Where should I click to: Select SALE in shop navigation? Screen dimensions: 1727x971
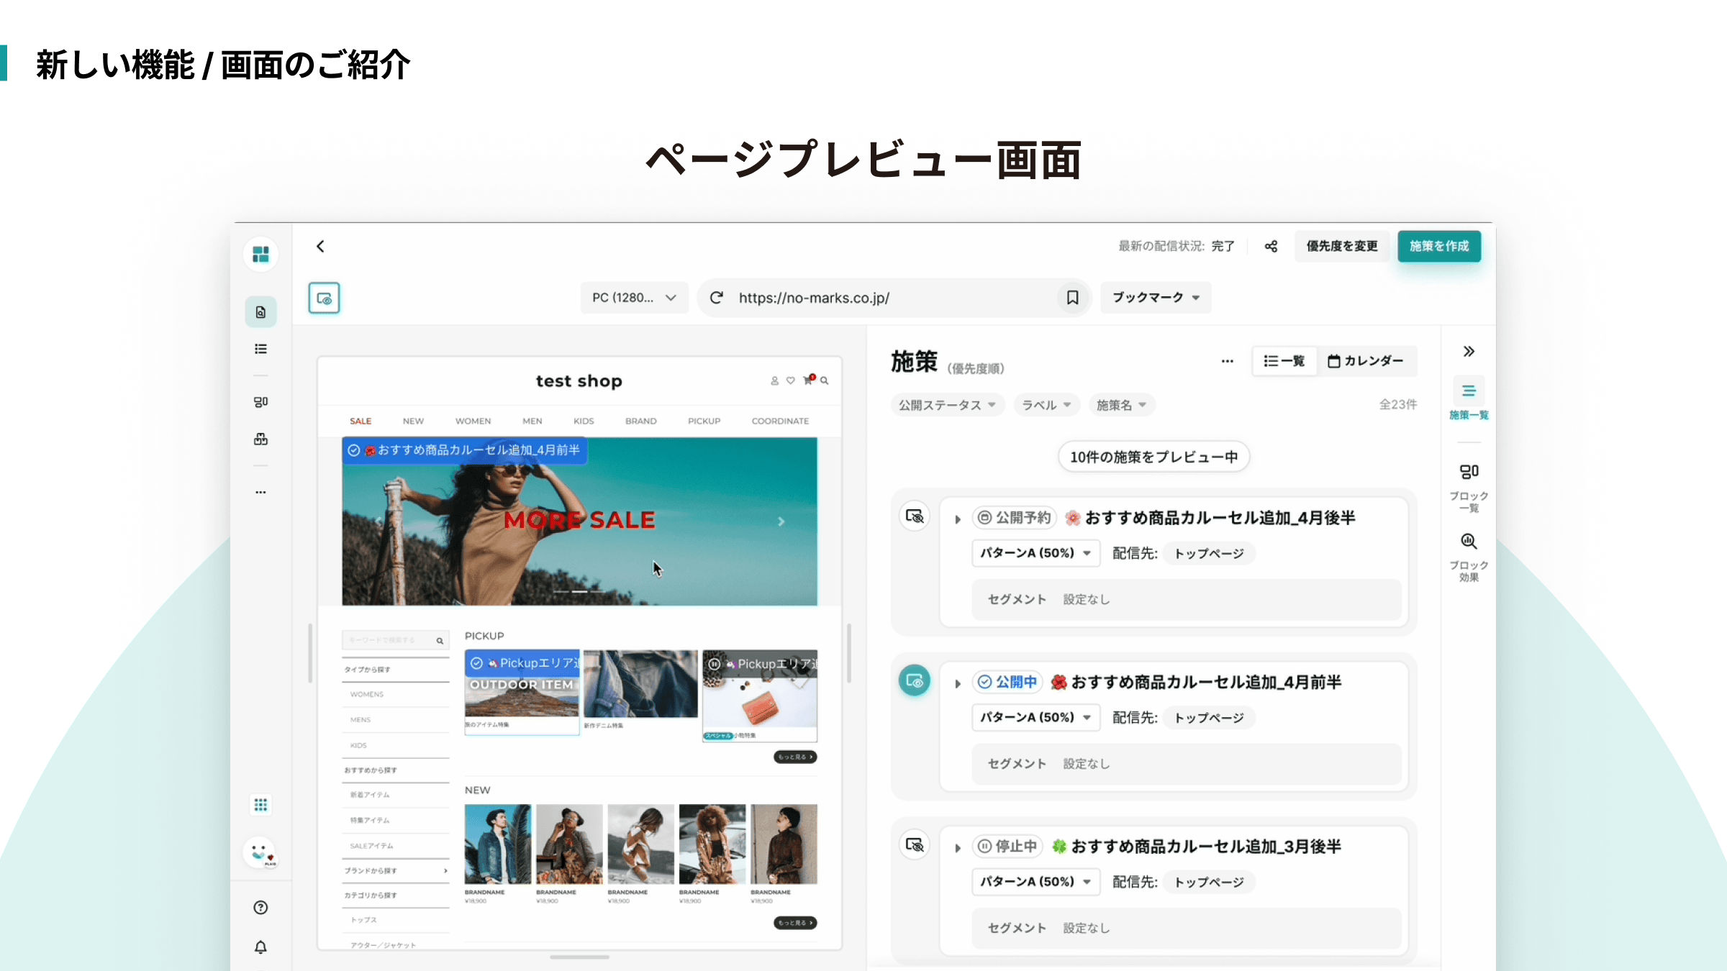click(361, 421)
